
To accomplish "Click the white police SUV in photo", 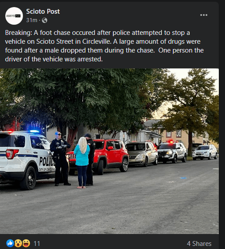I will pos(28,159).
